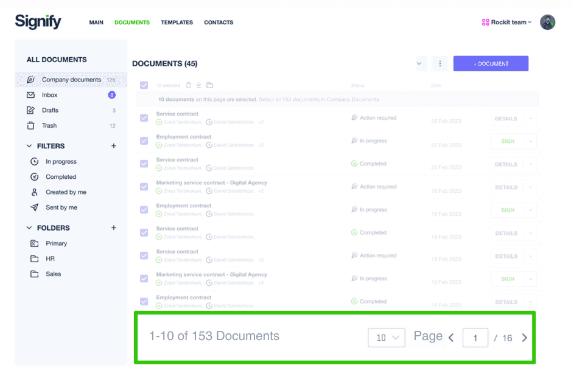Move selected documents to a folder
Viewport: 571px width, 368px height.
click(210, 85)
